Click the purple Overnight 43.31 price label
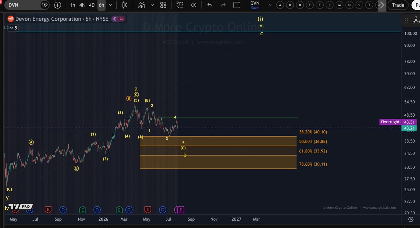This screenshot has height=228, width=420. 398,122
